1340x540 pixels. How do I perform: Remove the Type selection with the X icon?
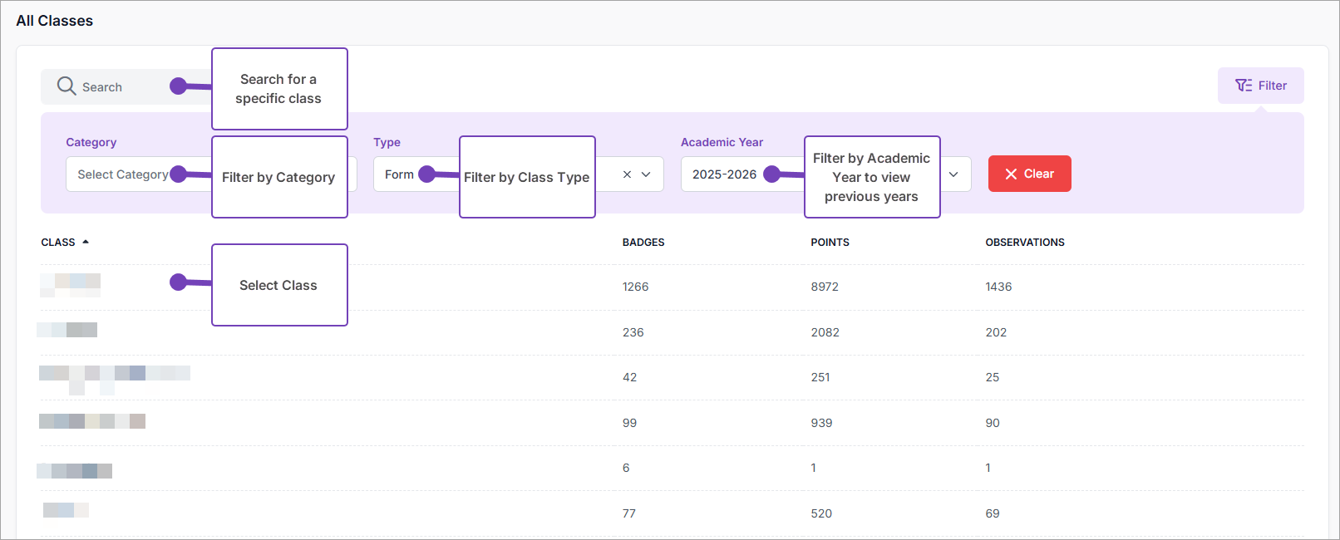coord(627,174)
